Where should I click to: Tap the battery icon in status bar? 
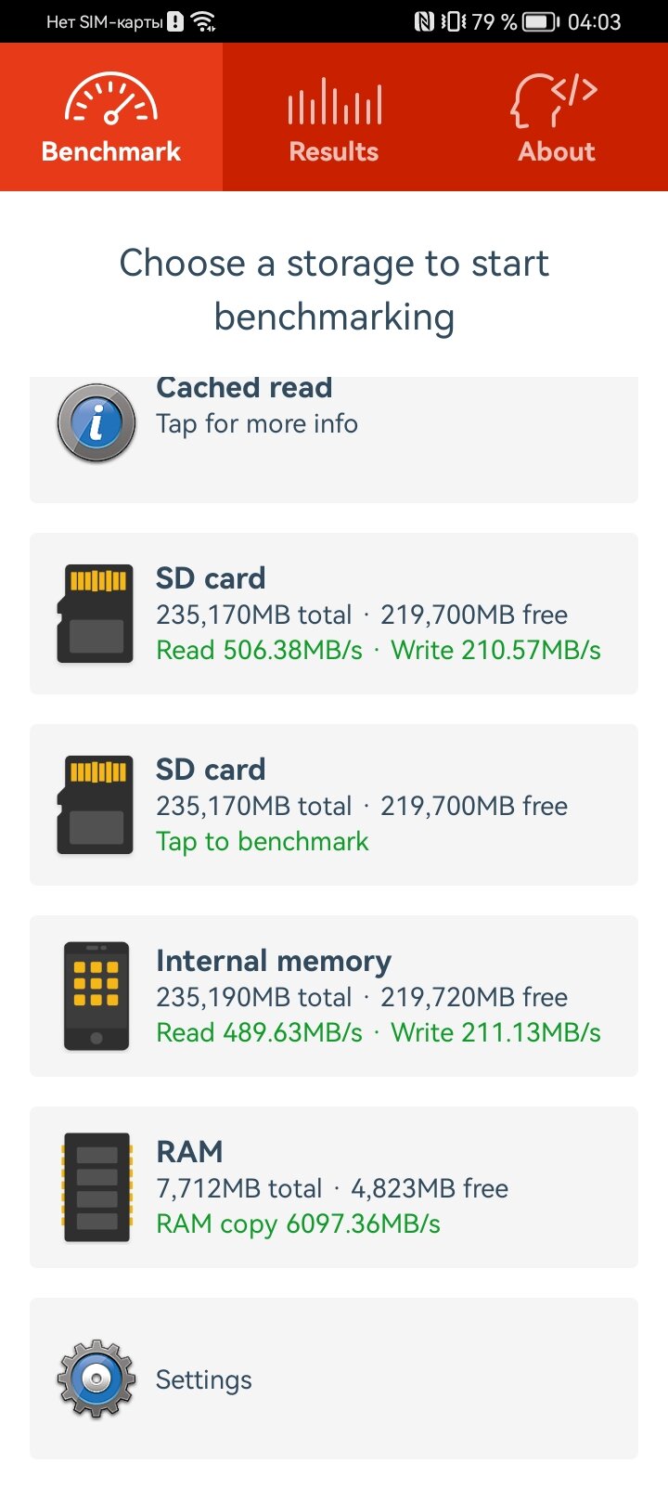tap(542, 21)
